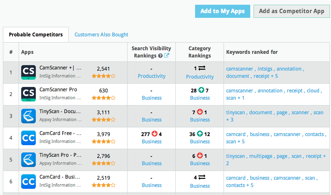
Task: Open TinyScan - Docu... app icon
Action: pyautogui.click(x=28, y=116)
